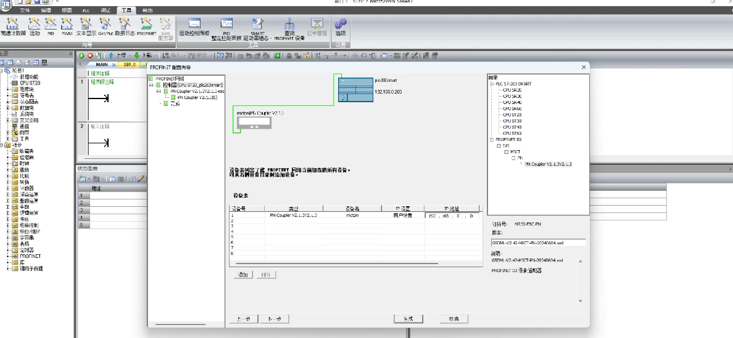The image size is (733, 338).
Task: Start the 文本显示 wizard
Action: (86, 26)
